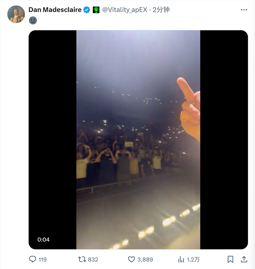Like the tweet with the heart icon

click(x=131, y=259)
